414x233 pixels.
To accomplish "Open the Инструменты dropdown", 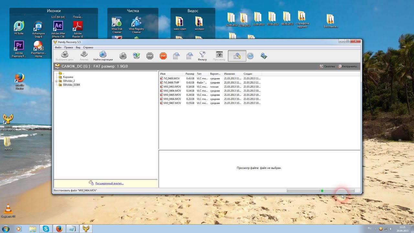I will pyautogui.click(x=348, y=66).
